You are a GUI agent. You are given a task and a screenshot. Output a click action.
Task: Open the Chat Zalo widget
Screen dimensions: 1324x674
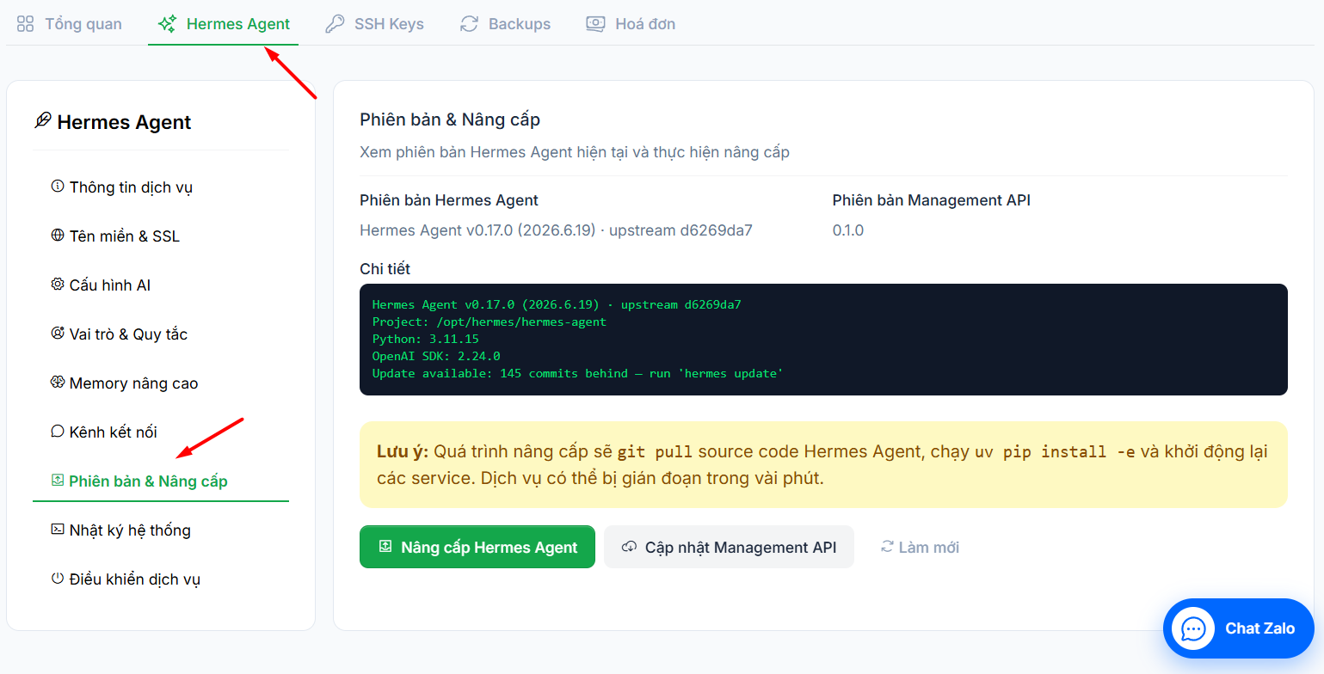coord(1239,628)
